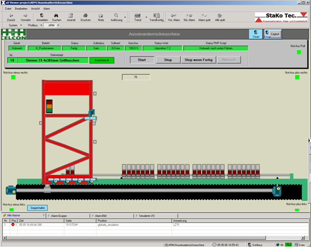This screenshot has height=247, width=311.
Task: Jump to previous alarm via Vor. Alarm
Action: tap(174, 17)
